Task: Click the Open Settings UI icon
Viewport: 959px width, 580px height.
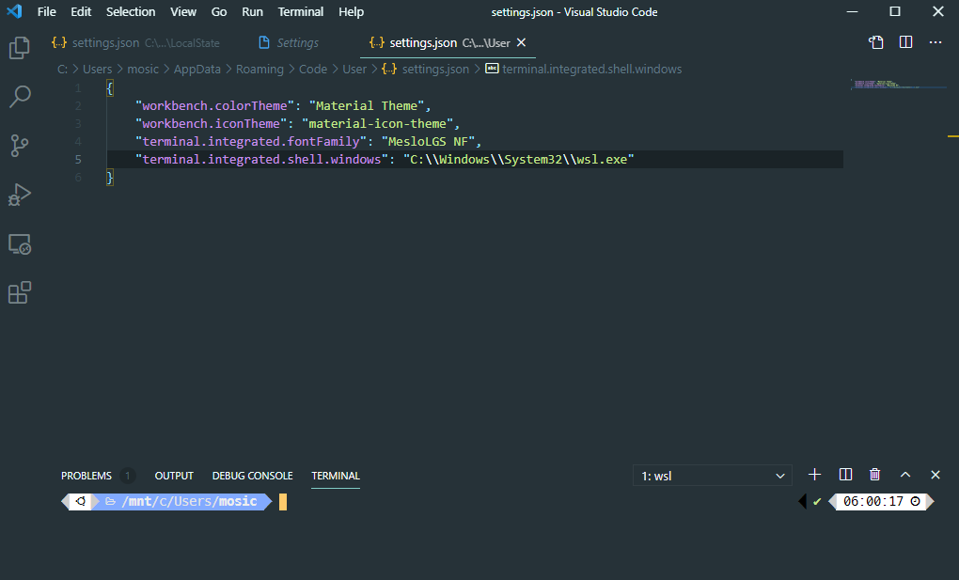Action: click(876, 42)
